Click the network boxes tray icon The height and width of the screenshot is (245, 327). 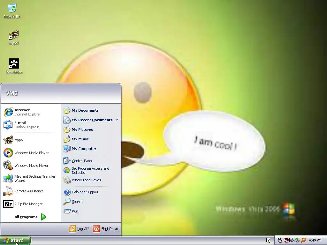click(x=292, y=241)
